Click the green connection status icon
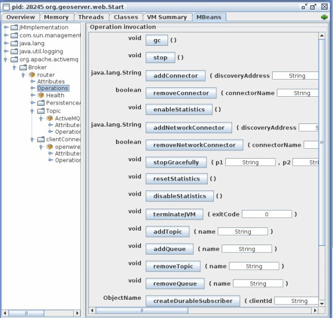Viewport: 333px width, 318px height. pos(324,17)
